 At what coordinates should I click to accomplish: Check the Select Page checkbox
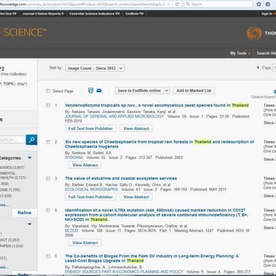tap(48, 91)
